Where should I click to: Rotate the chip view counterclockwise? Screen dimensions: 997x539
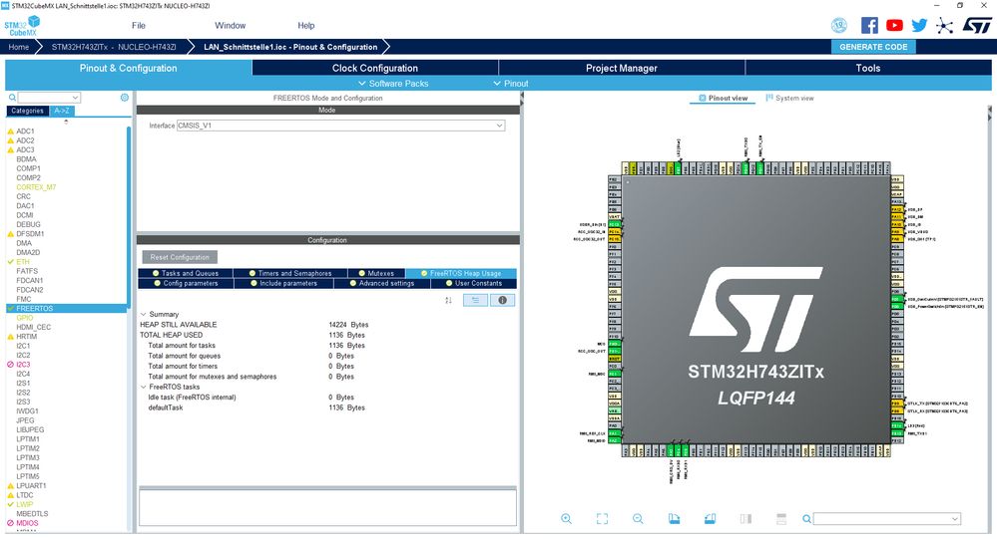click(711, 519)
